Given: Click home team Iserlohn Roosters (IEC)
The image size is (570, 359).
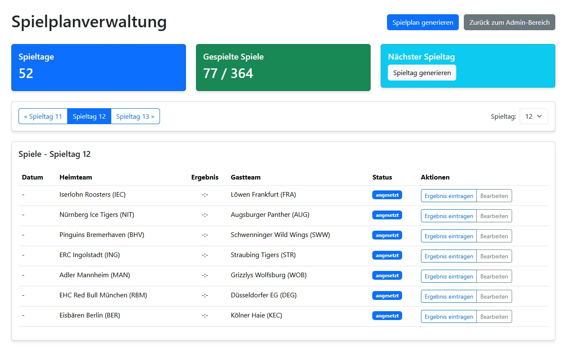Looking at the screenshot, I should (92, 195).
